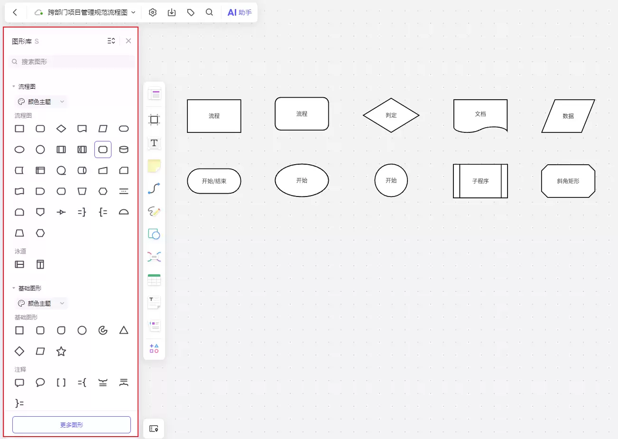Select the 子程序 shape on canvas

480,181
